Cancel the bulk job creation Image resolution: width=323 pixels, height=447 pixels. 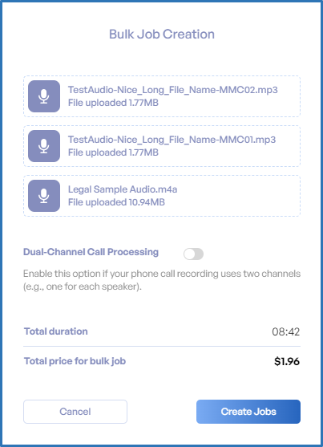point(75,412)
